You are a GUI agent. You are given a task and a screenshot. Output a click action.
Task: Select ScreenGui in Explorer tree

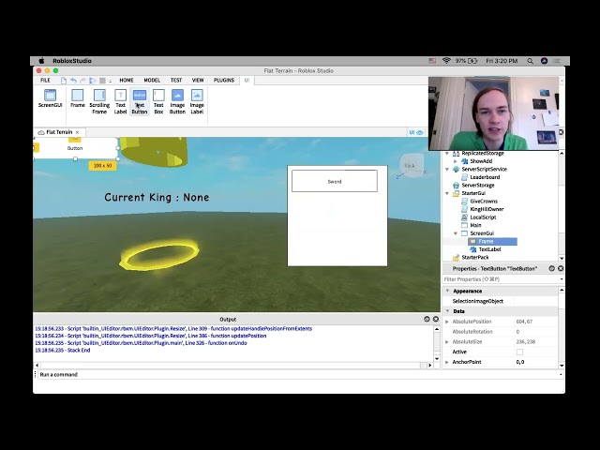tap(482, 233)
